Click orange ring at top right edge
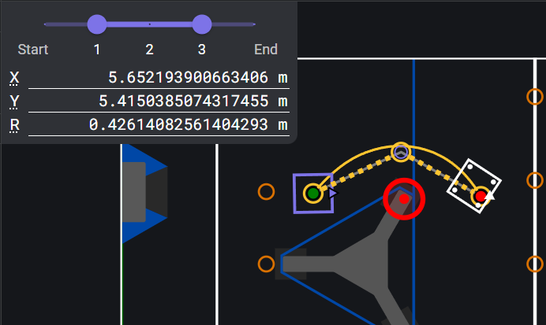Screen dimensions: 546x325 point(535,97)
